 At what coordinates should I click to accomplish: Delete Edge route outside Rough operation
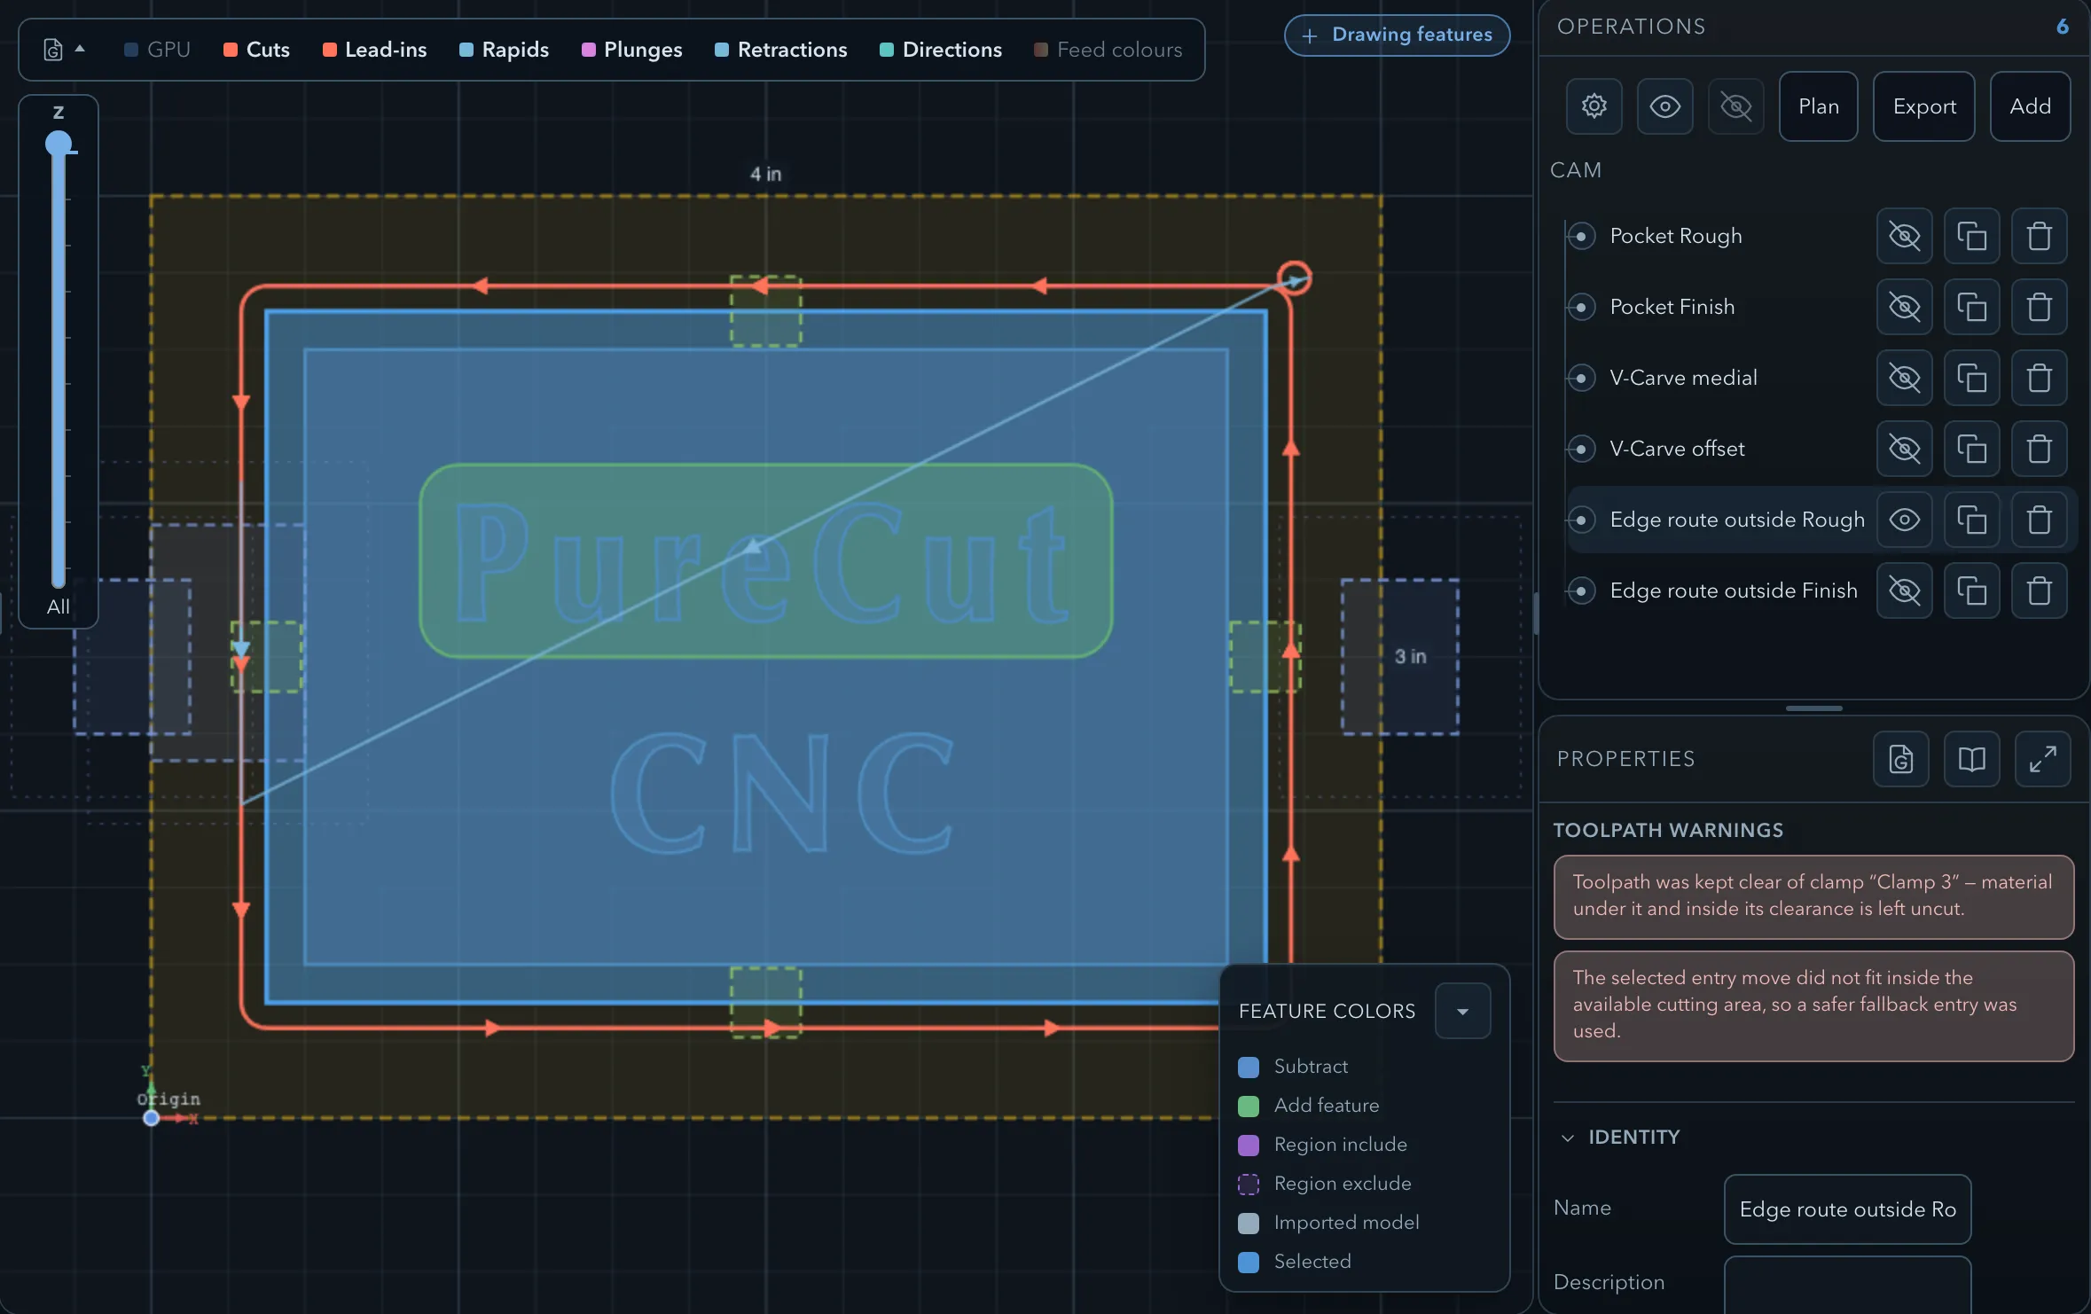(x=2039, y=520)
